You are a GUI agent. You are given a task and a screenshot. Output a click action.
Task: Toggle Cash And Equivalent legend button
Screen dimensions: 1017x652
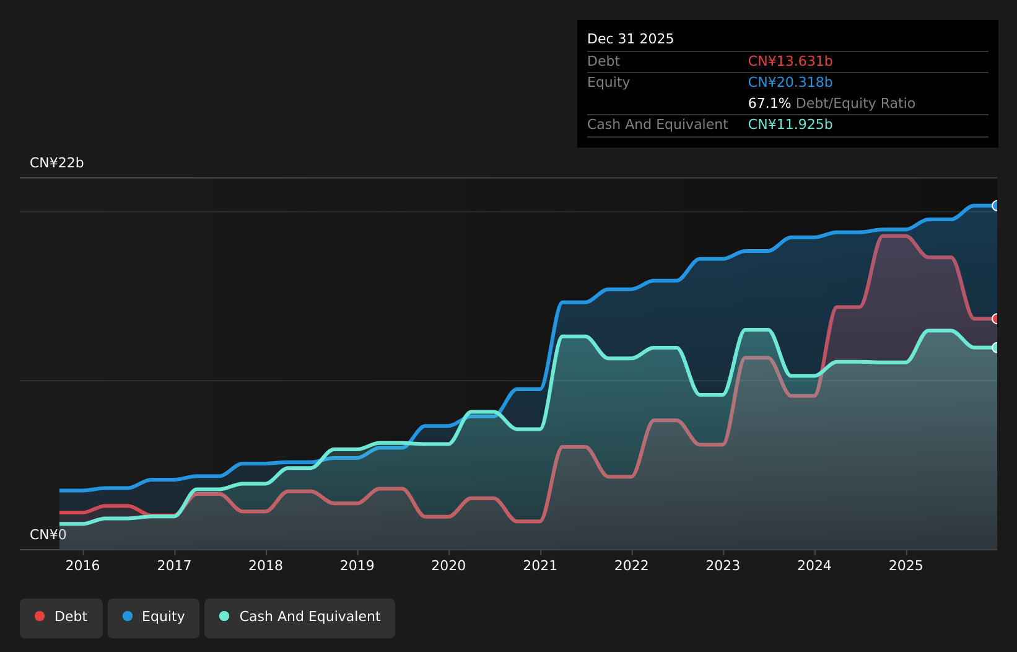point(300,618)
